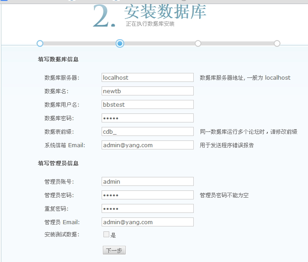The width and height of the screenshot is (308, 262).
Task: Click the third step circle in progress bar
Action: coord(198,43)
